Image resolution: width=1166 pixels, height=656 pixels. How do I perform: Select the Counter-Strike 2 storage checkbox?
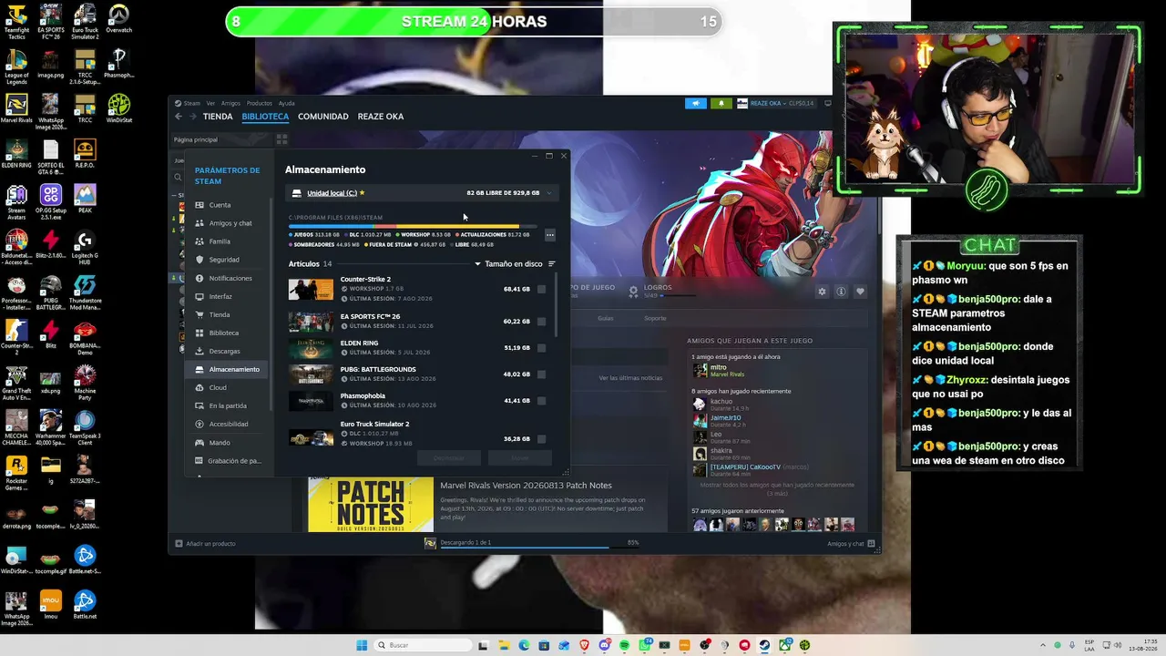coord(541,289)
